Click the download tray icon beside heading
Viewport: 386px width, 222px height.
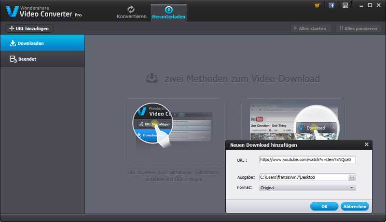click(152, 78)
